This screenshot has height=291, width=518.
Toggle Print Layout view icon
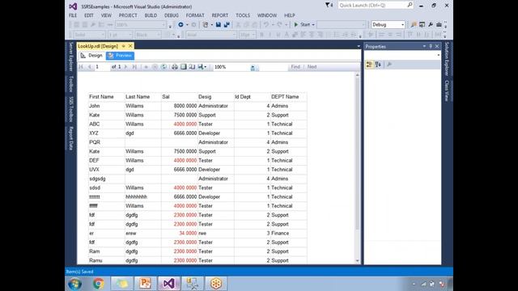pos(184,67)
